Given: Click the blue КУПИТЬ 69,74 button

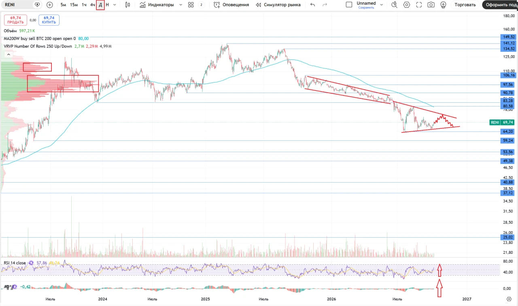Looking at the screenshot, I should pyautogui.click(x=49, y=20).
